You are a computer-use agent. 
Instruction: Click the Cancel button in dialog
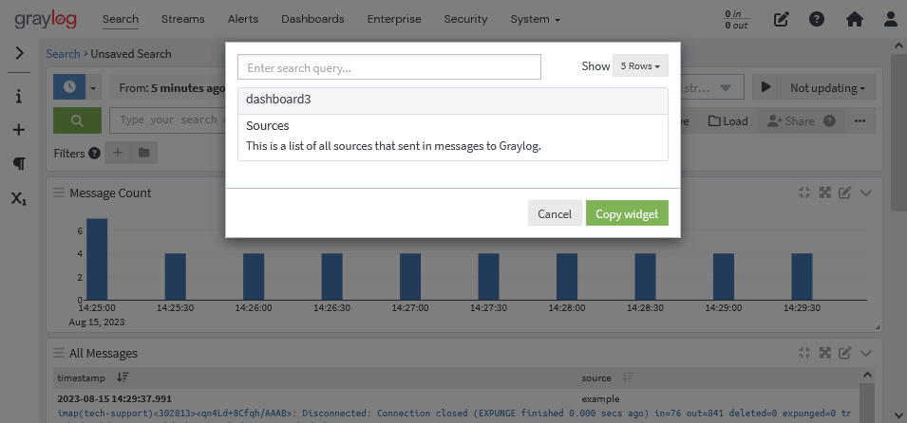tap(555, 213)
